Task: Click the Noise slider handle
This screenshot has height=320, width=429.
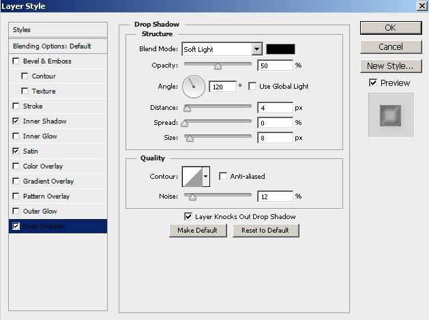Action: (x=192, y=197)
